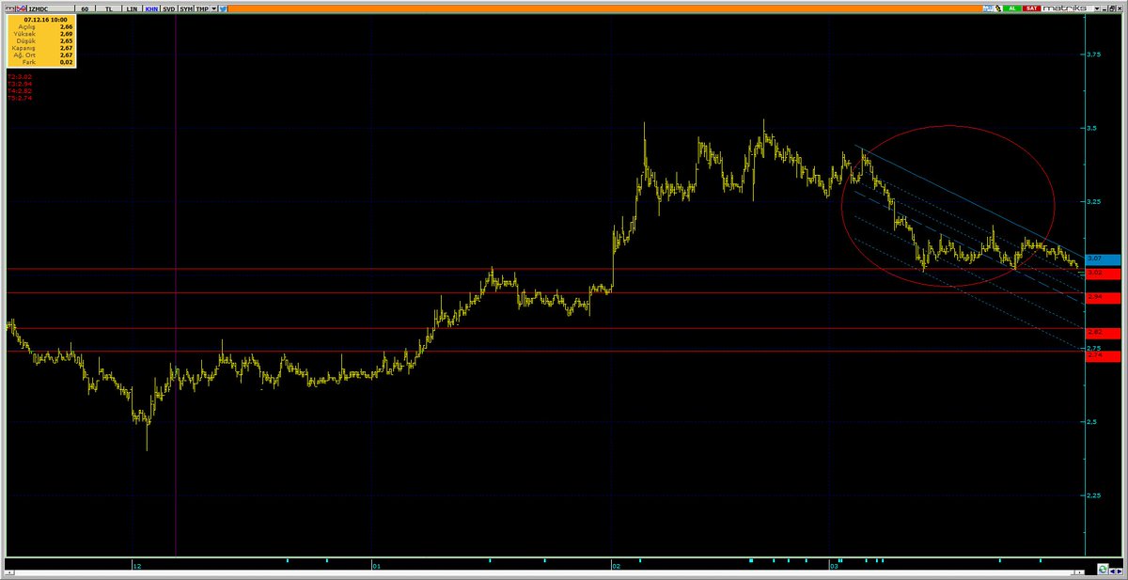Click the Açılış value 2,66
The height and width of the screenshot is (580, 1128).
click(66, 27)
